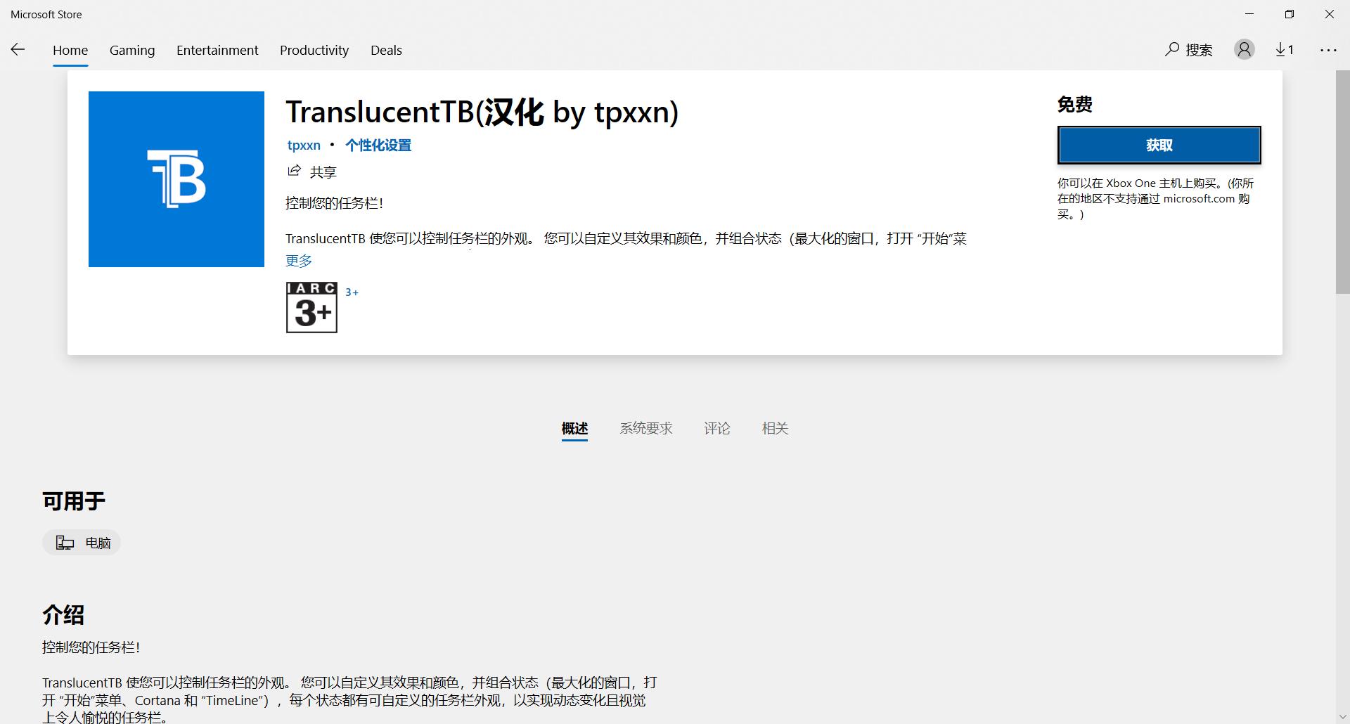Click the share icon
1350x724 pixels.
click(x=294, y=171)
